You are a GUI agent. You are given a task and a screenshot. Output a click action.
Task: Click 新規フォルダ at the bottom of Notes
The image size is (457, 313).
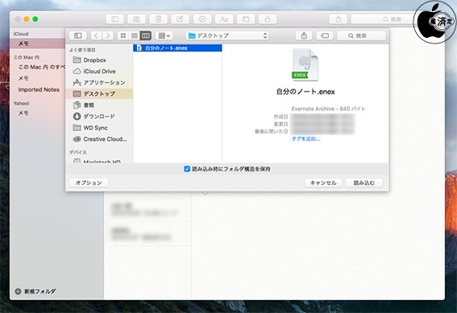point(35,291)
